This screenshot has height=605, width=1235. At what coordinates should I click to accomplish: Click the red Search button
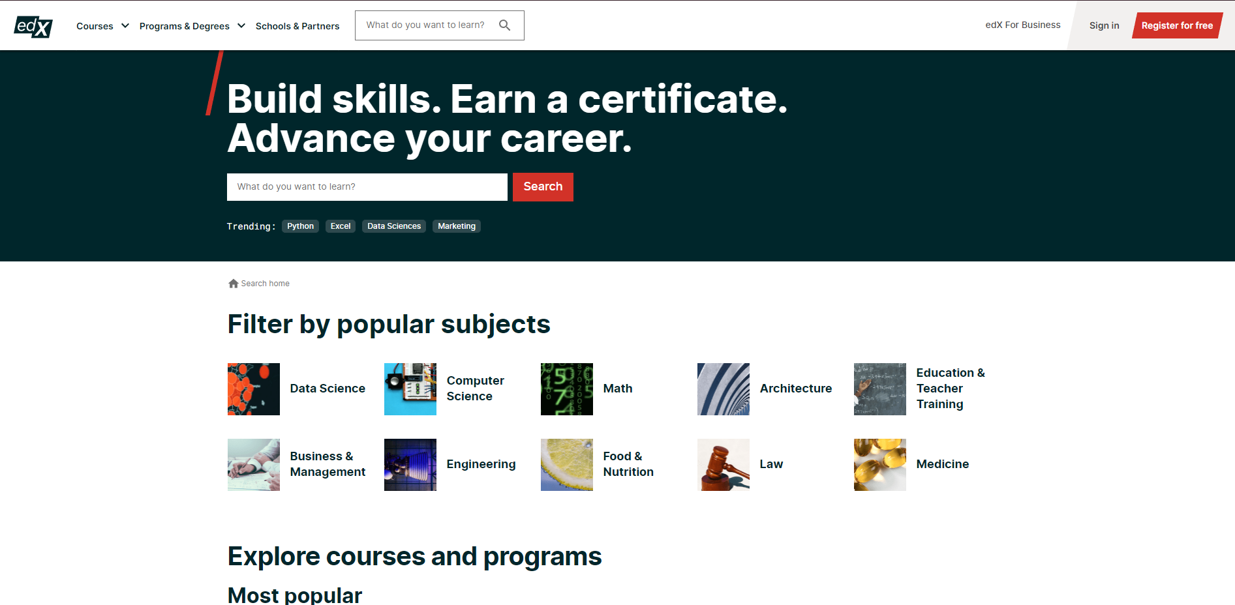click(x=543, y=187)
